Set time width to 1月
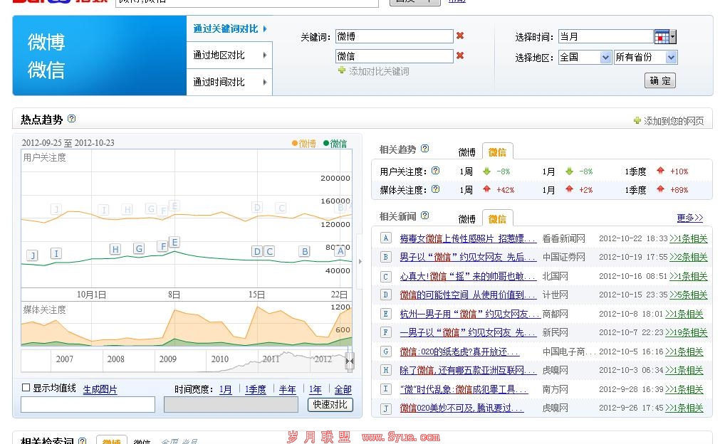Image resolution: width=725 pixels, height=444 pixels. point(226,389)
